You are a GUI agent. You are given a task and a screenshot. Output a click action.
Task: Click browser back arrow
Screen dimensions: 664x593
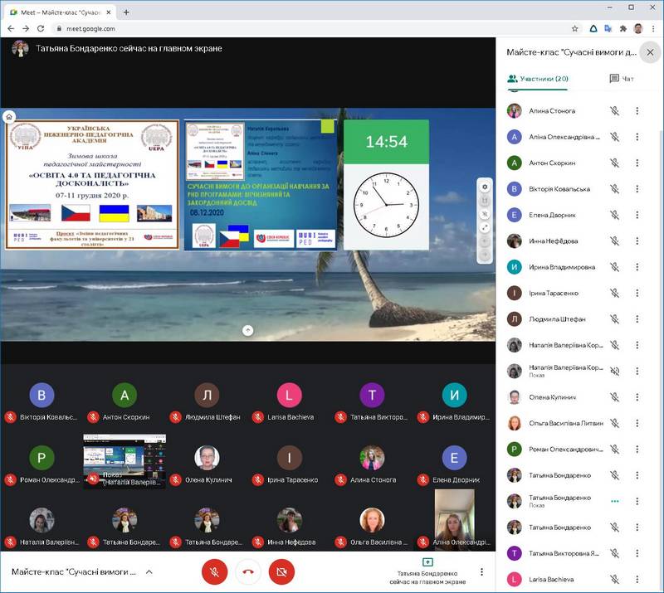(x=11, y=28)
